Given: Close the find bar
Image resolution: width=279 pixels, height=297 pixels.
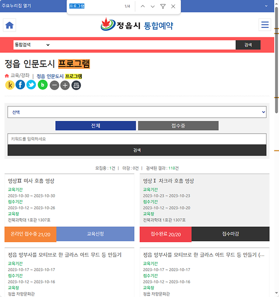Looking at the screenshot, I should tap(173, 6).
